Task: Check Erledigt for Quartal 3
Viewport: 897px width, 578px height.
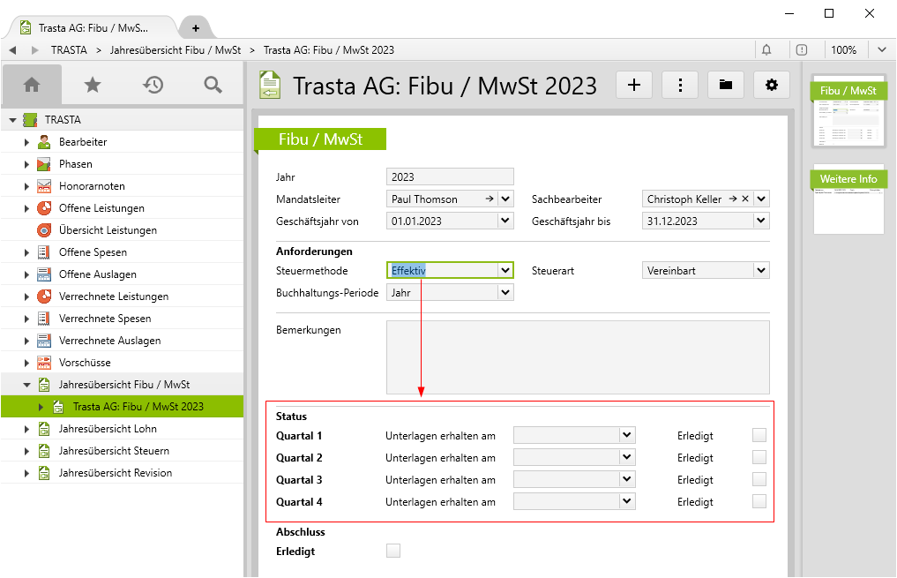Action: 759,479
